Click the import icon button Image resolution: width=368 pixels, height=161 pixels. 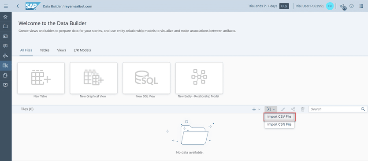click(x=269, y=109)
